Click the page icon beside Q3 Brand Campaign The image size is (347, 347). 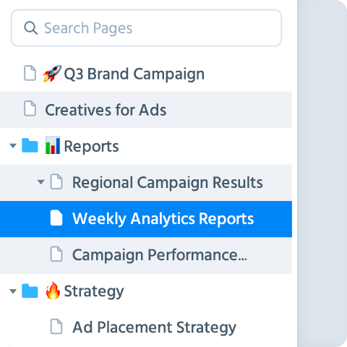[x=30, y=72]
